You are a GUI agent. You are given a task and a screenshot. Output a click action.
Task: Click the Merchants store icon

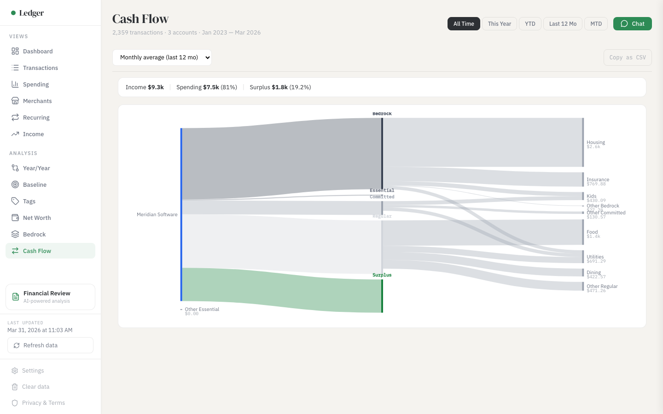point(15,101)
